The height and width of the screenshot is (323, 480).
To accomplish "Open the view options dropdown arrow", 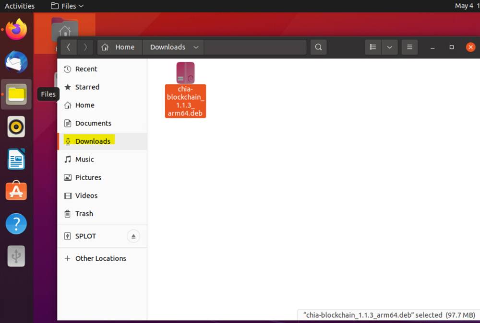I will tap(389, 47).
